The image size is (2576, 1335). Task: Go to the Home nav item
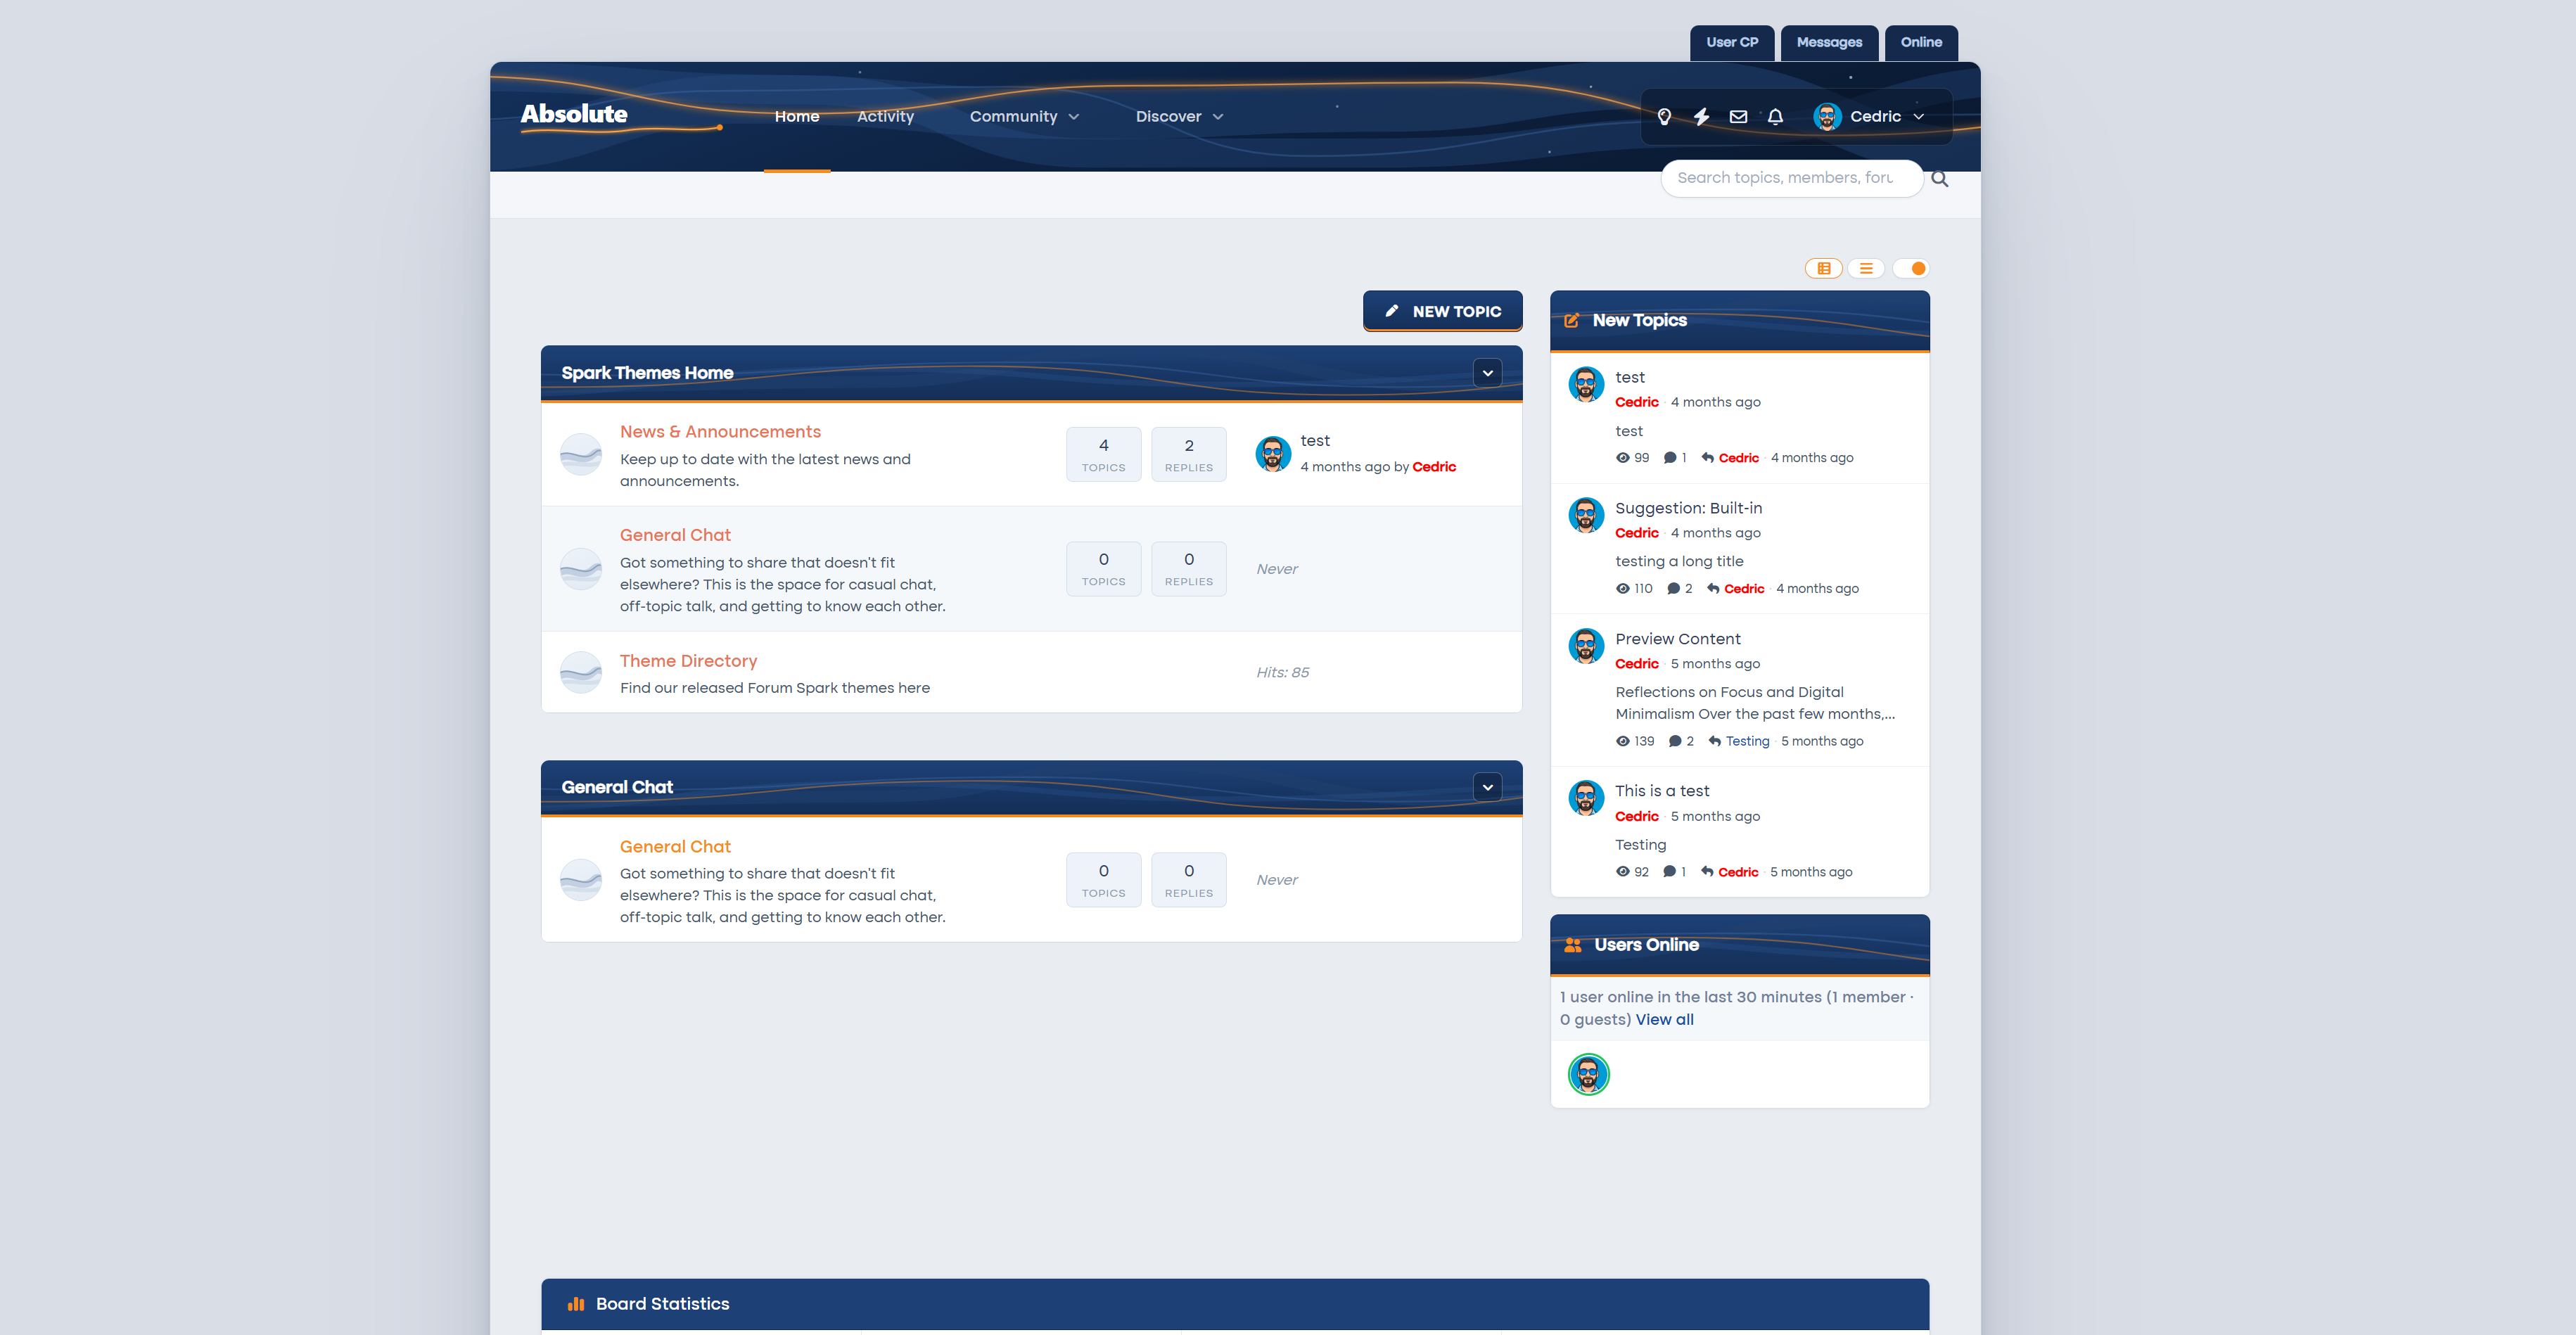(x=797, y=117)
